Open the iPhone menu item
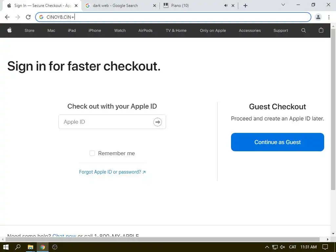 point(95,31)
